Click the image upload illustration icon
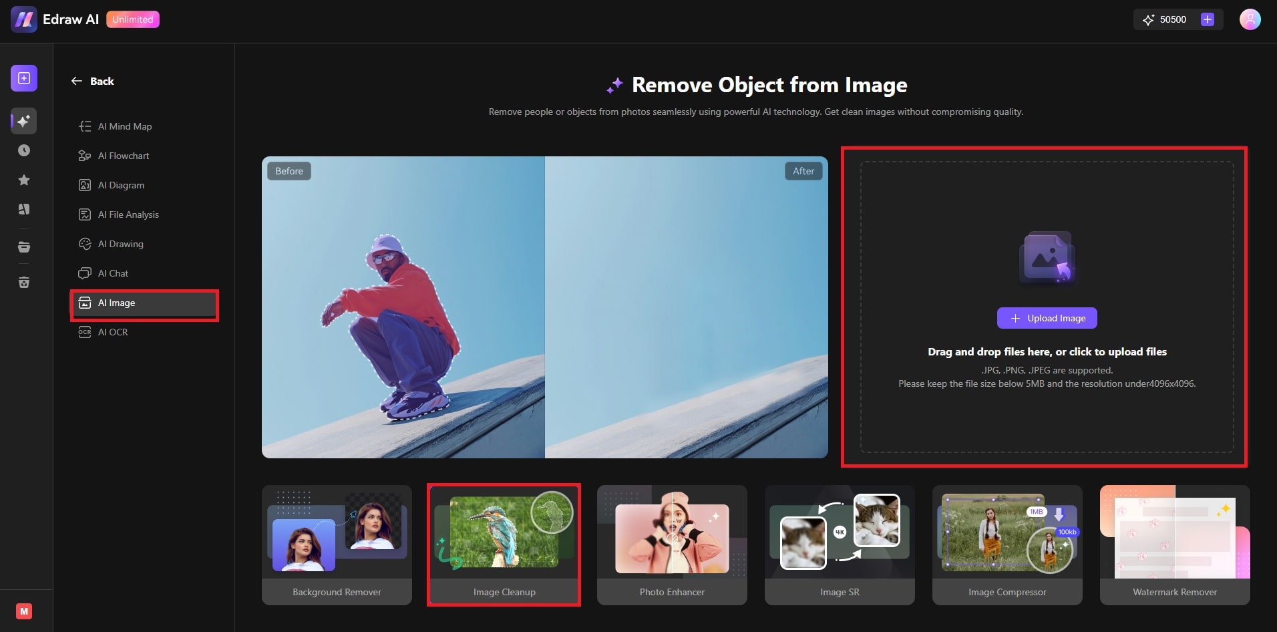Viewport: 1277px width, 632px height. tap(1047, 258)
